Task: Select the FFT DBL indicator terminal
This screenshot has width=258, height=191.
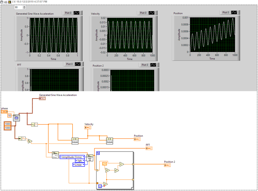Action: pos(149,148)
